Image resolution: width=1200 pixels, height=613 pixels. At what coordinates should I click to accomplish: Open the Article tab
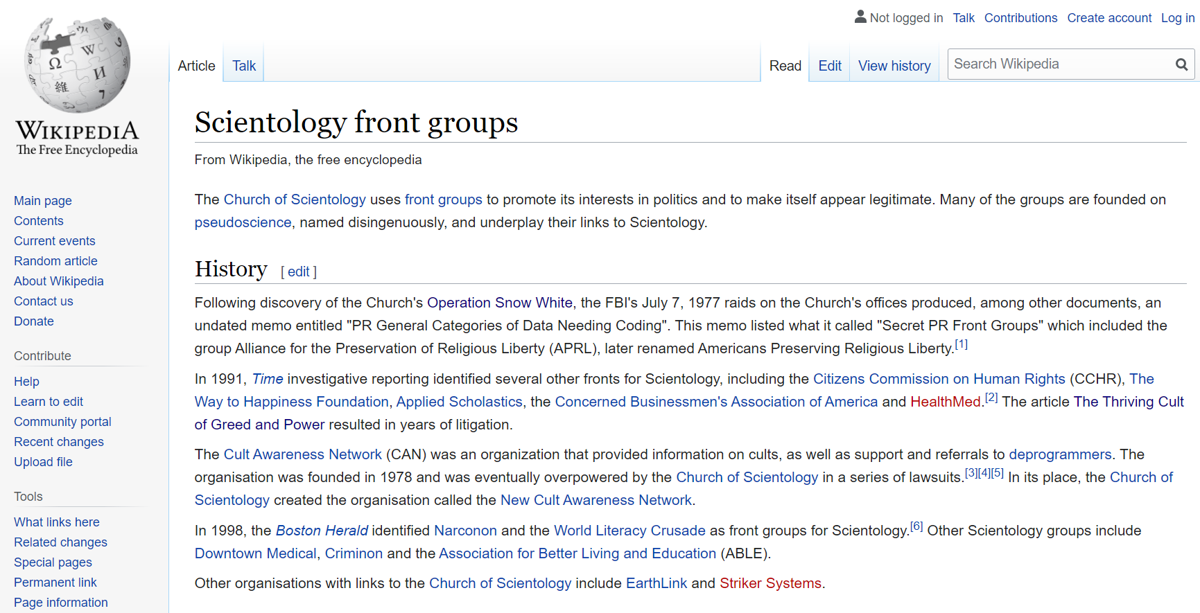196,66
